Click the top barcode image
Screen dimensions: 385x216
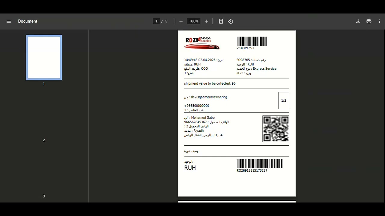252,41
